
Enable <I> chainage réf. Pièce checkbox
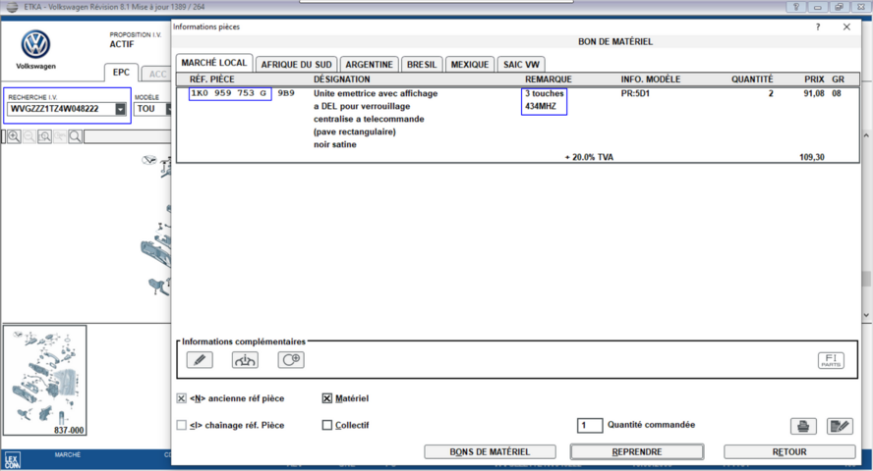182,425
